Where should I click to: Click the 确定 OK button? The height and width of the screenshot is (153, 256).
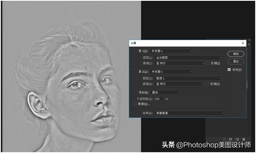(x=236, y=54)
